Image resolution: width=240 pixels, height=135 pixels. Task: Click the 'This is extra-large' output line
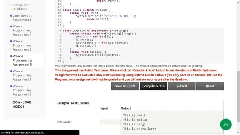139,129
